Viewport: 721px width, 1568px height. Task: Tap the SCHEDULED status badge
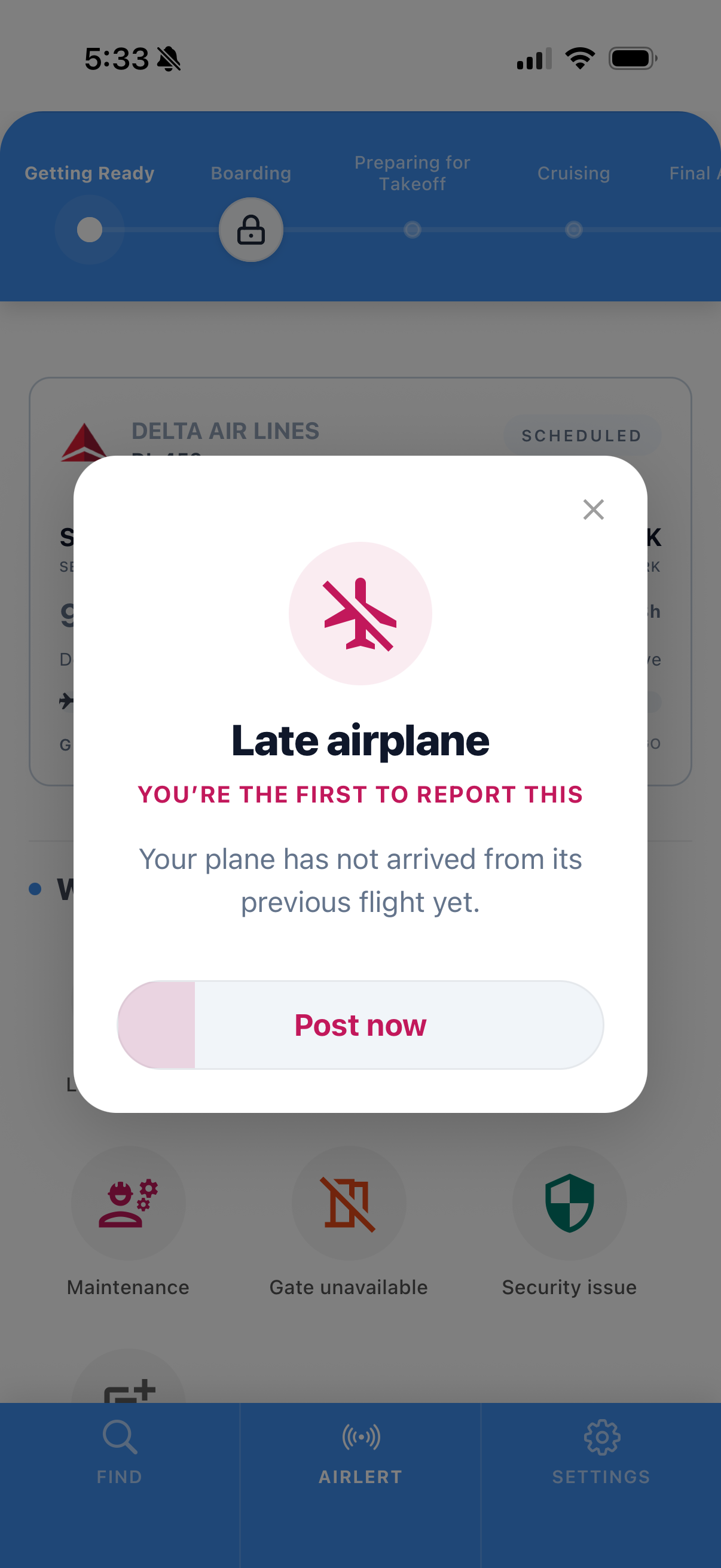581,436
